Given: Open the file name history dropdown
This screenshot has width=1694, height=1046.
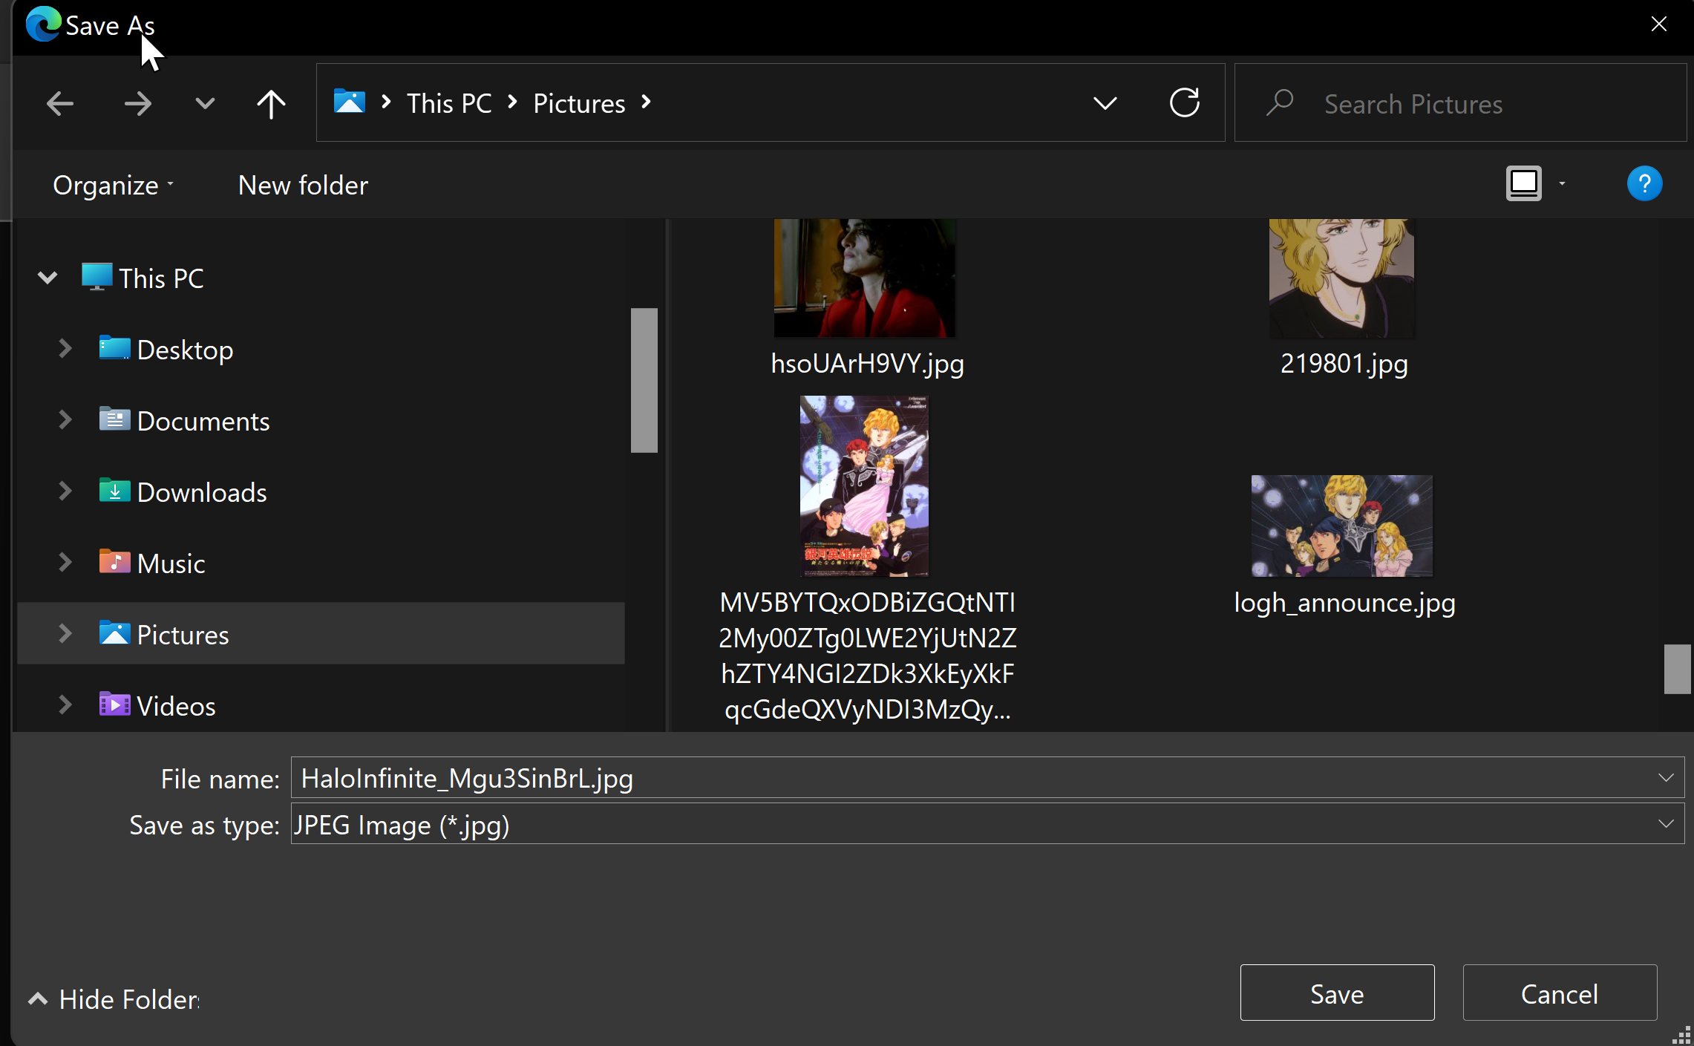Looking at the screenshot, I should 1666,778.
